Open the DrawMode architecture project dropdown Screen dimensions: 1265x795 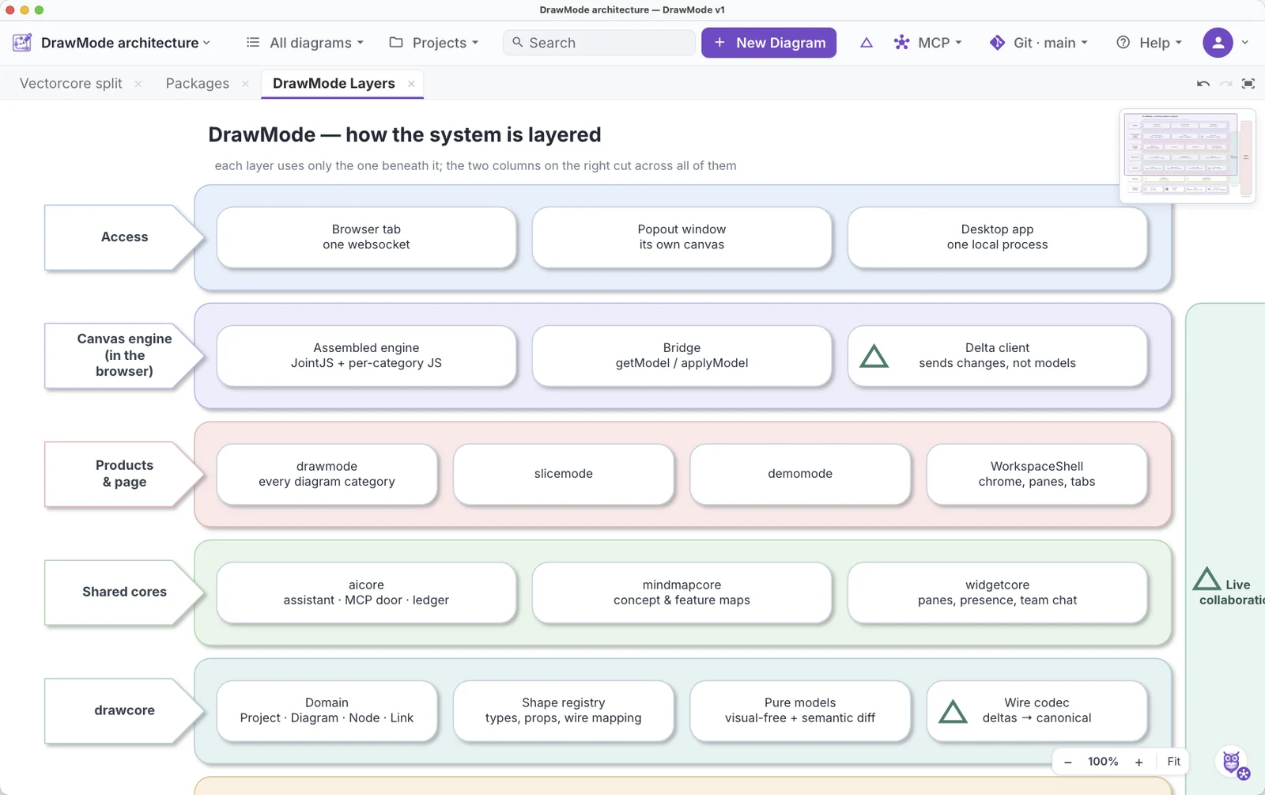click(x=126, y=43)
